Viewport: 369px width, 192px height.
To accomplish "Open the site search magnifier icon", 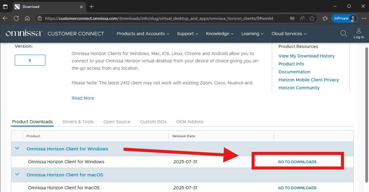I will coord(344,33).
